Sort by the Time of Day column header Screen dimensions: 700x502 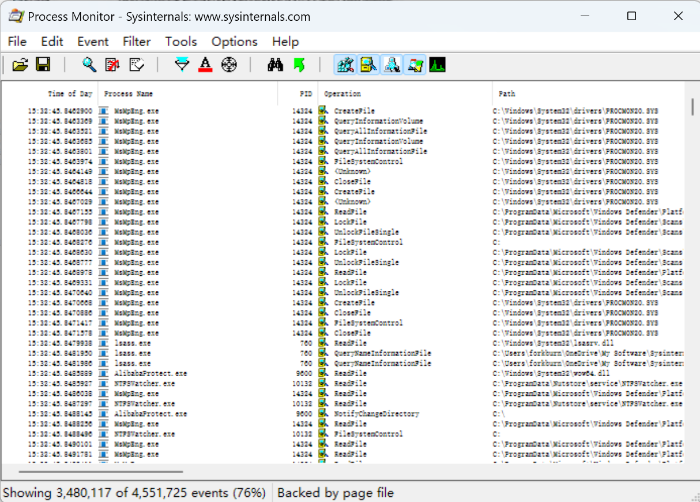point(50,93)
